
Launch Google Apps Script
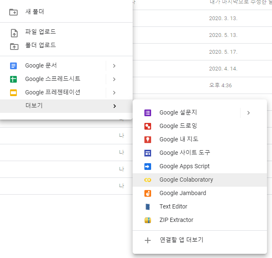click(x=200, y=166)
